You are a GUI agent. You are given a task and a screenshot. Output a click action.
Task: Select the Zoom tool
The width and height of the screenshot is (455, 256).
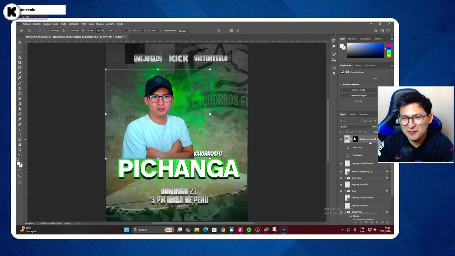[x=20, y=150]
